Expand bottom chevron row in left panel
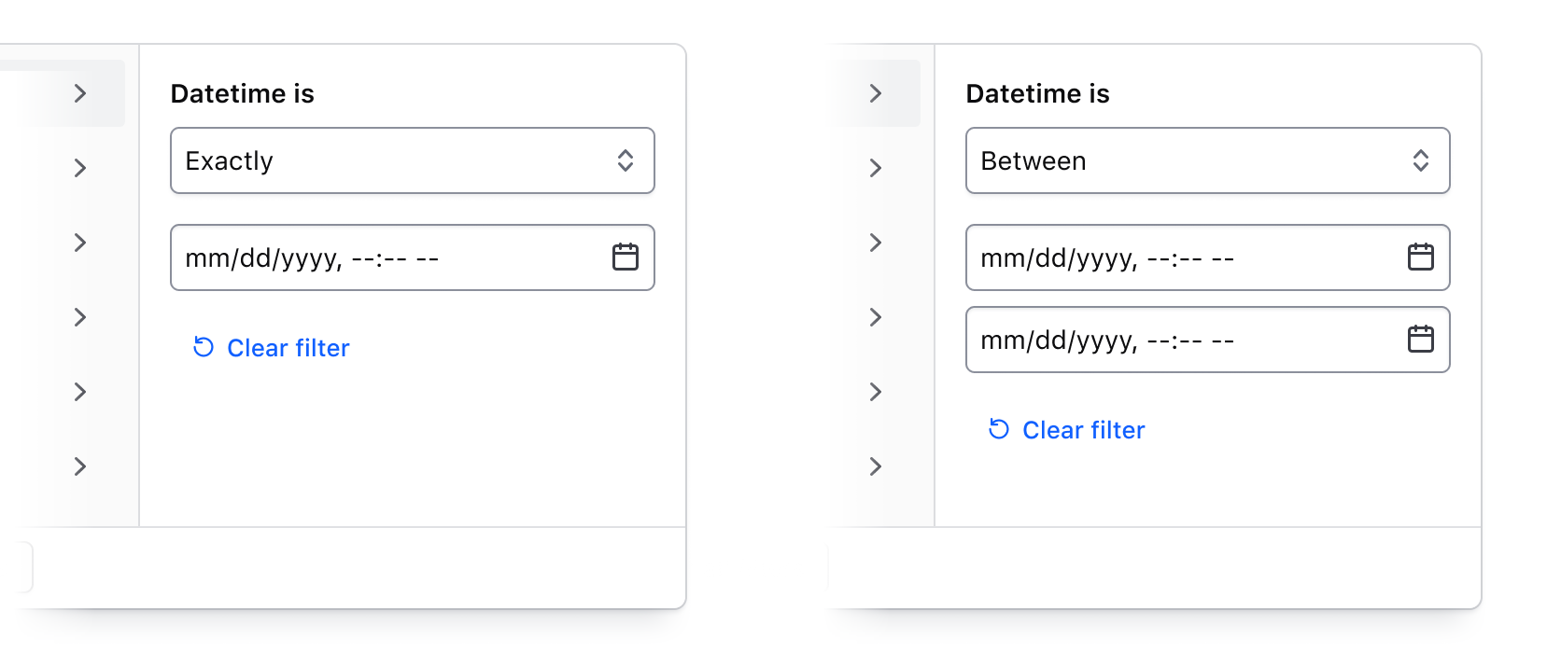The image size is (1561, 653). [80, 466]
